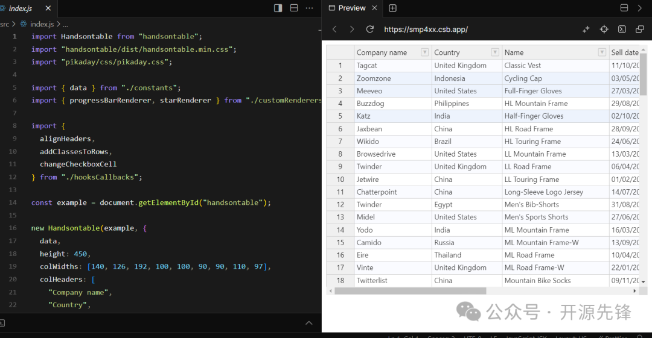Image resolution: width=652 pixels, height=338 pixels.
Task: Expand the bottom panel with chevron up
Action: 309,323
